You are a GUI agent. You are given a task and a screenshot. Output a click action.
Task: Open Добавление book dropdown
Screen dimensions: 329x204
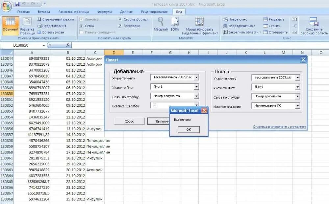(x=196, y=77)
